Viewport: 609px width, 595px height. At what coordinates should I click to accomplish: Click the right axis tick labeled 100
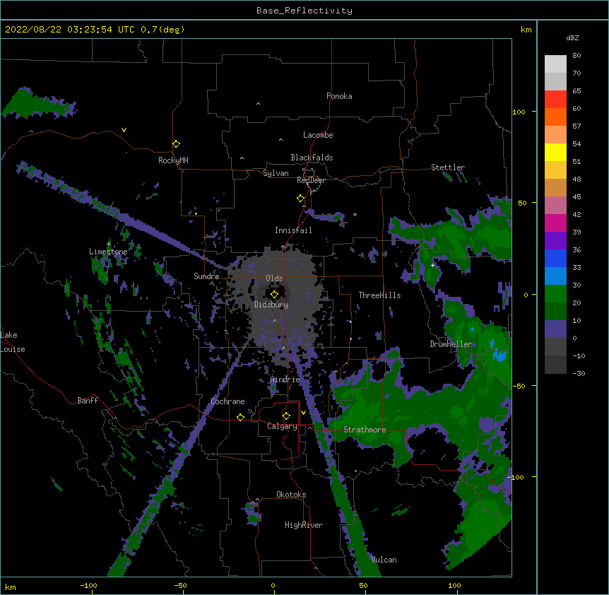(x=519, y=112)
